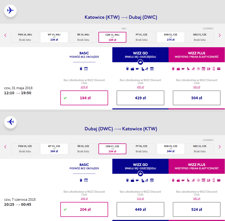This screenshot has width=225, height=221.
Task: Click outbound BASIC calendar '2' check-in icon
Action: coord(86,69)
